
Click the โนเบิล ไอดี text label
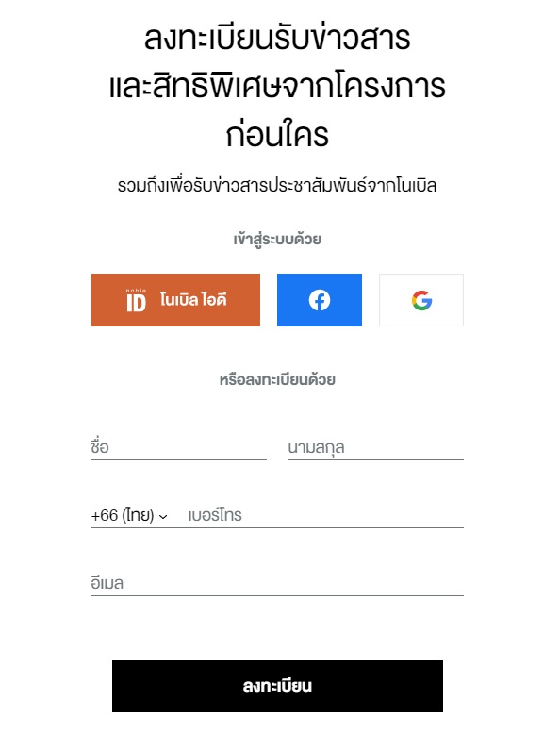(193, 299)
